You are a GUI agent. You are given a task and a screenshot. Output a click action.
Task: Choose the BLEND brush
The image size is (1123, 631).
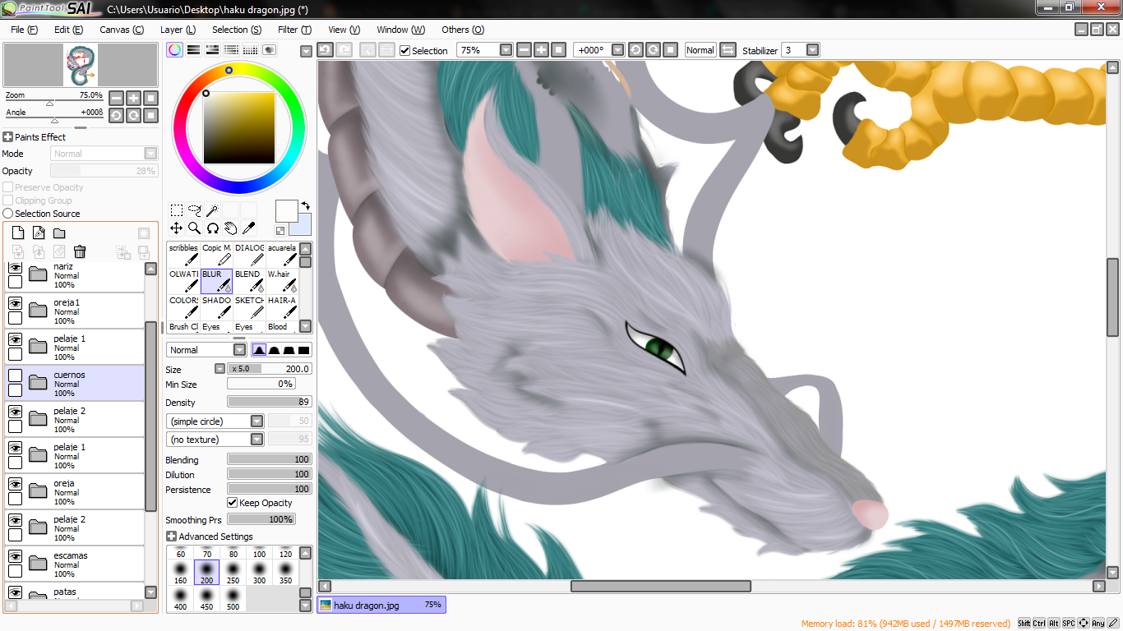249,281
